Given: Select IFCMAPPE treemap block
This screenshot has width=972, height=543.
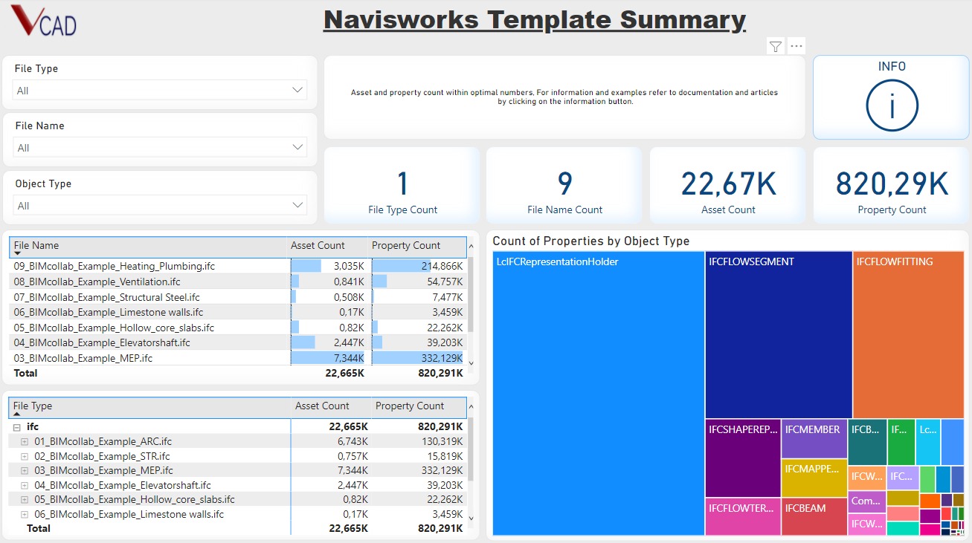Looking at the screenshot, I should click(814, 478).
